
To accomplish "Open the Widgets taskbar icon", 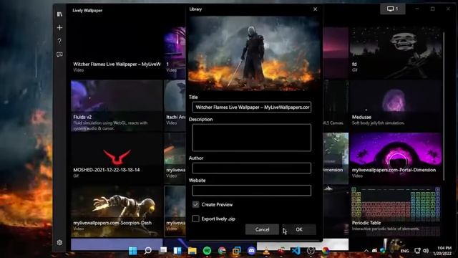I will 177,250.
